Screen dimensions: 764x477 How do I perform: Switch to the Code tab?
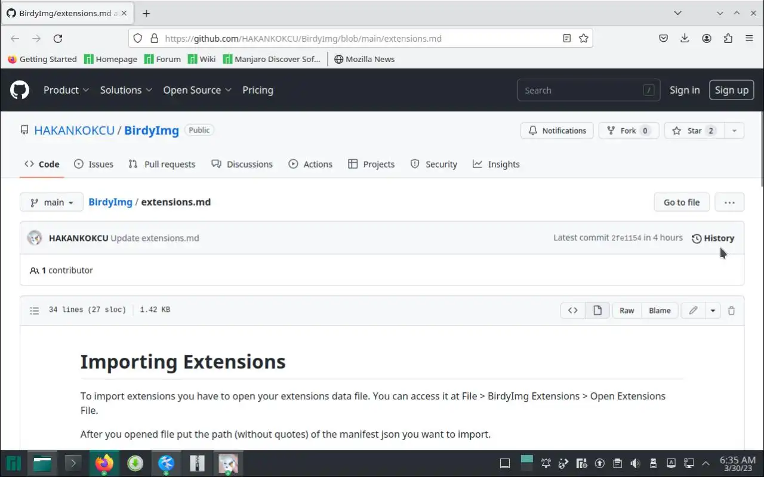tap(42, 164)
